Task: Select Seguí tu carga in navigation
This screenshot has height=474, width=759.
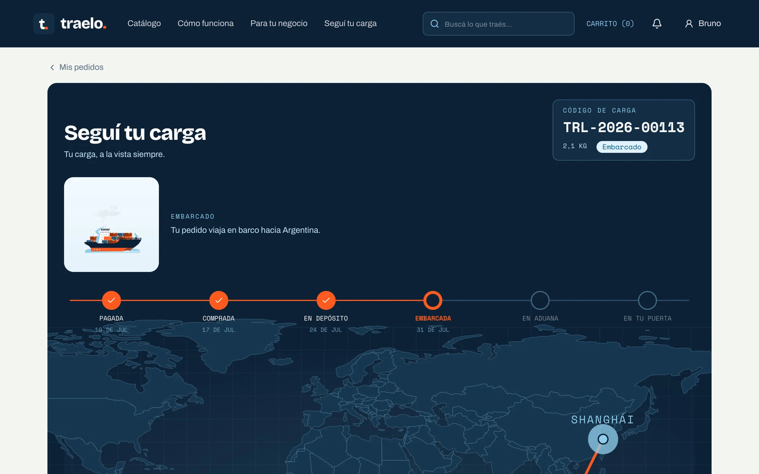Action: (x=350, y=24)
